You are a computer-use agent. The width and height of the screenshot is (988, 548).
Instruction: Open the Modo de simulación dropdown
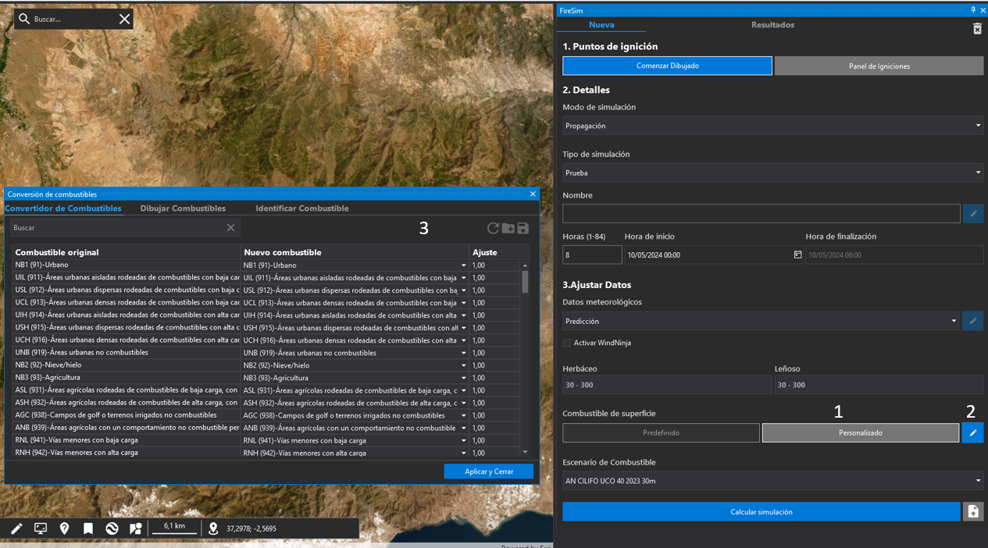coord(772,126)
